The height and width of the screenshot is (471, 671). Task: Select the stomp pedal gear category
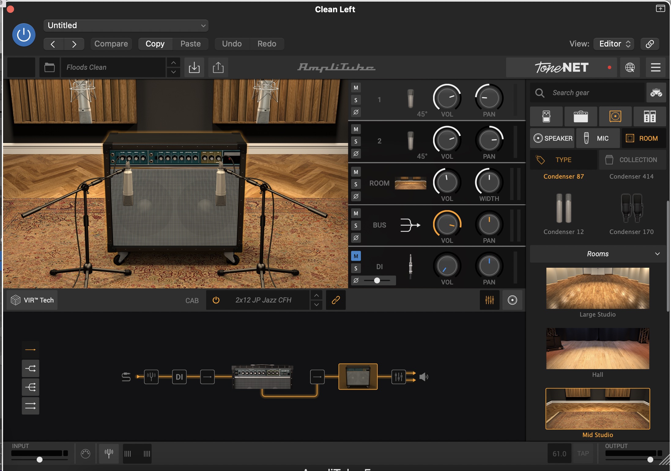(546, 117)
